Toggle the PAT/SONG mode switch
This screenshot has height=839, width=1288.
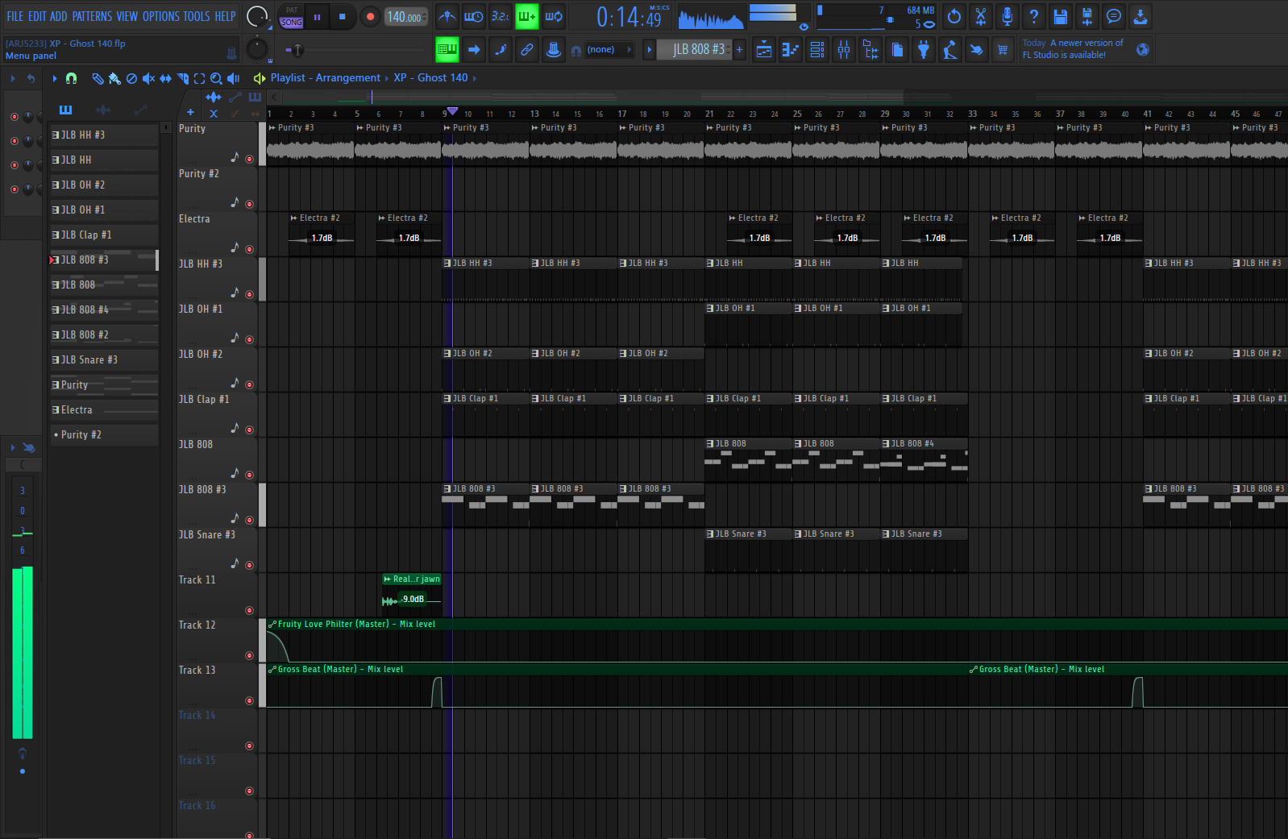(291, 17)
